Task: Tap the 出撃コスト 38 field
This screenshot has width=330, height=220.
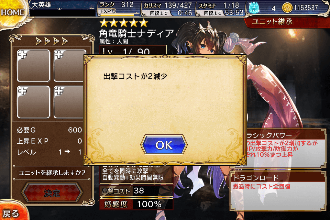Action: click(x=136, y=191)
